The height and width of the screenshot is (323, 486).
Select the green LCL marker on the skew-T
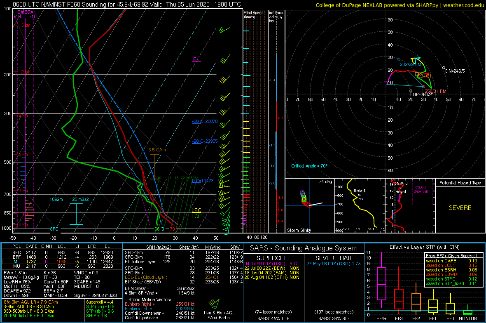[196, 217]
